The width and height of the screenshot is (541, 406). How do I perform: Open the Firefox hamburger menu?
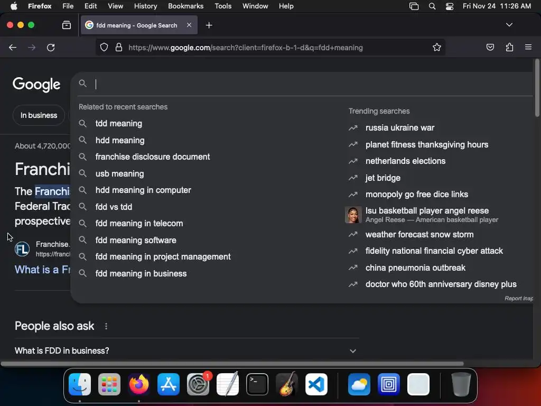(528, 47)
